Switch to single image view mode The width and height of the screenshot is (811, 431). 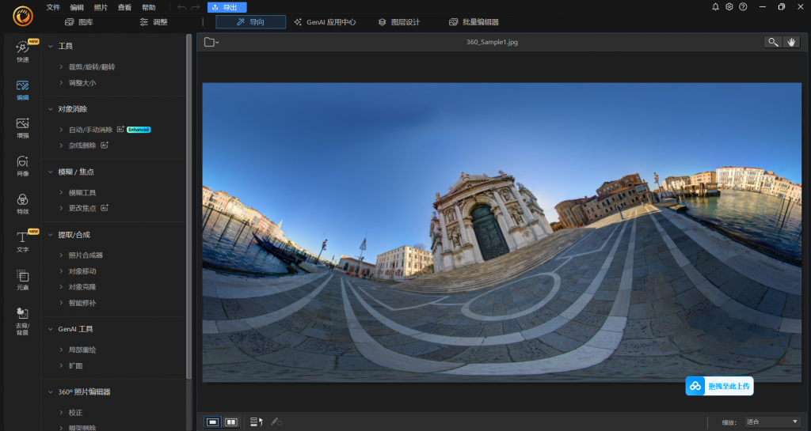coord(213,422)
